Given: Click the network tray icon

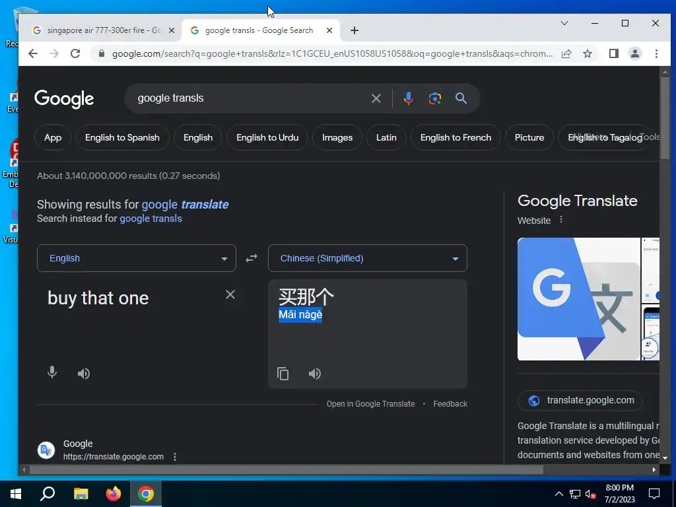Looking at the screenshot, I should 575,494.
